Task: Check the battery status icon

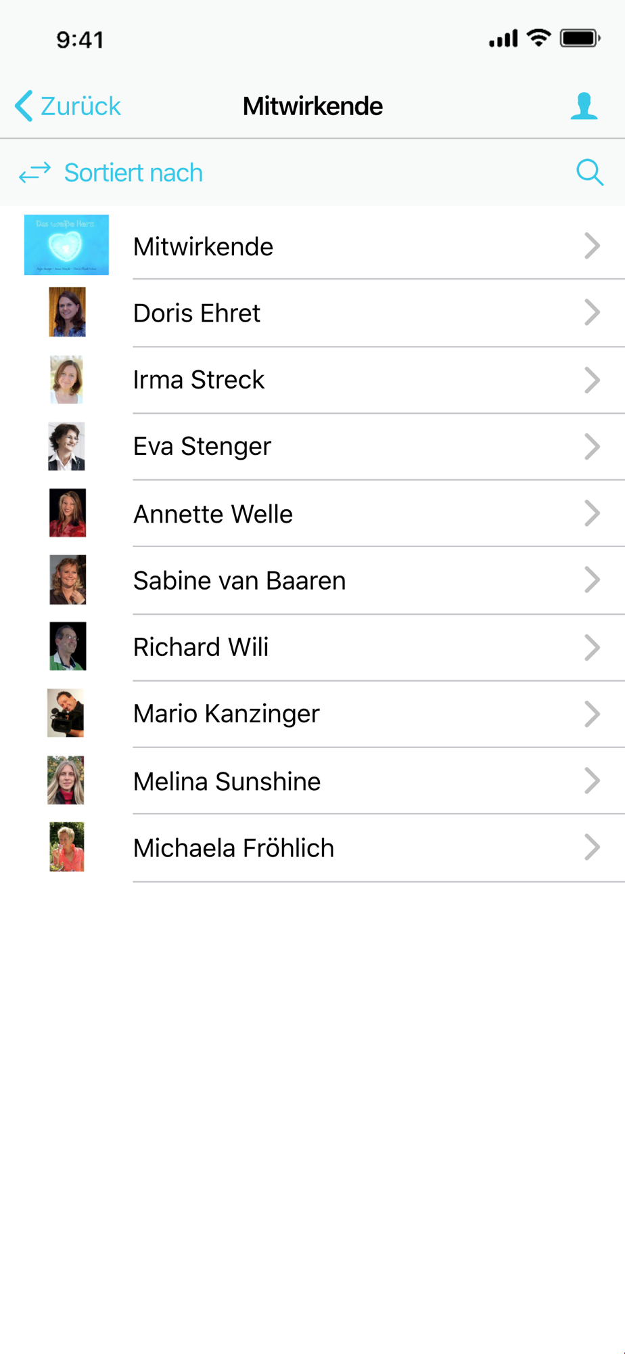Action: [580, 39]
